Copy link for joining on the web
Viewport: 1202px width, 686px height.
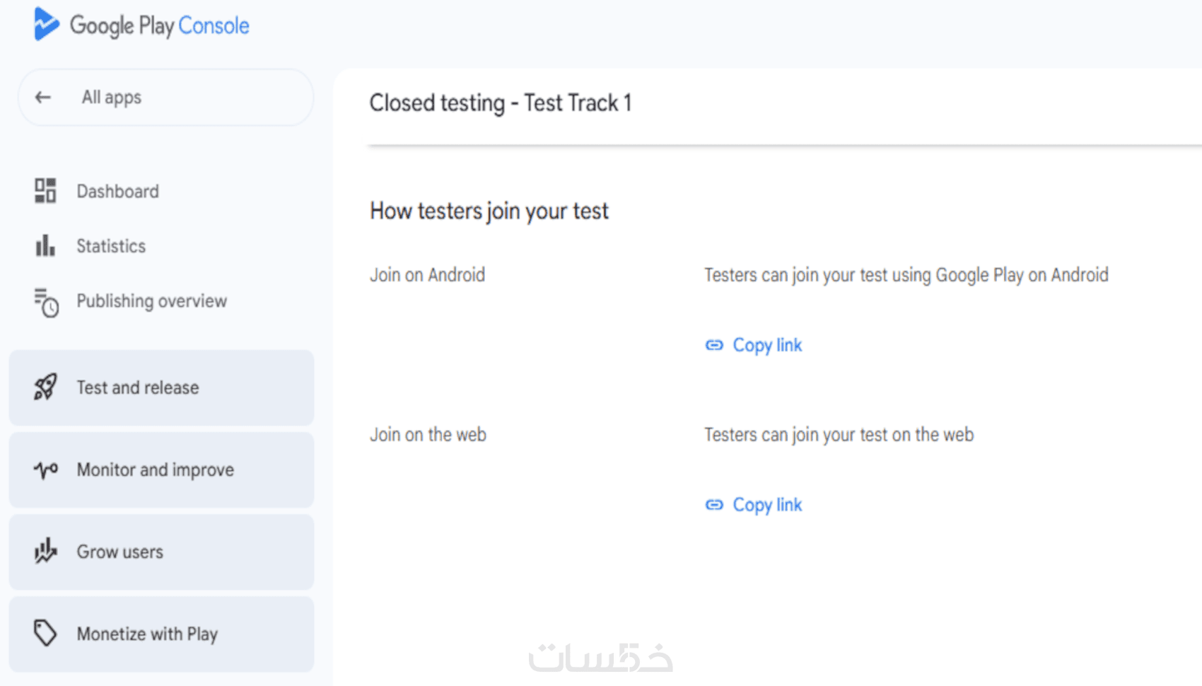tap(767, 505)
